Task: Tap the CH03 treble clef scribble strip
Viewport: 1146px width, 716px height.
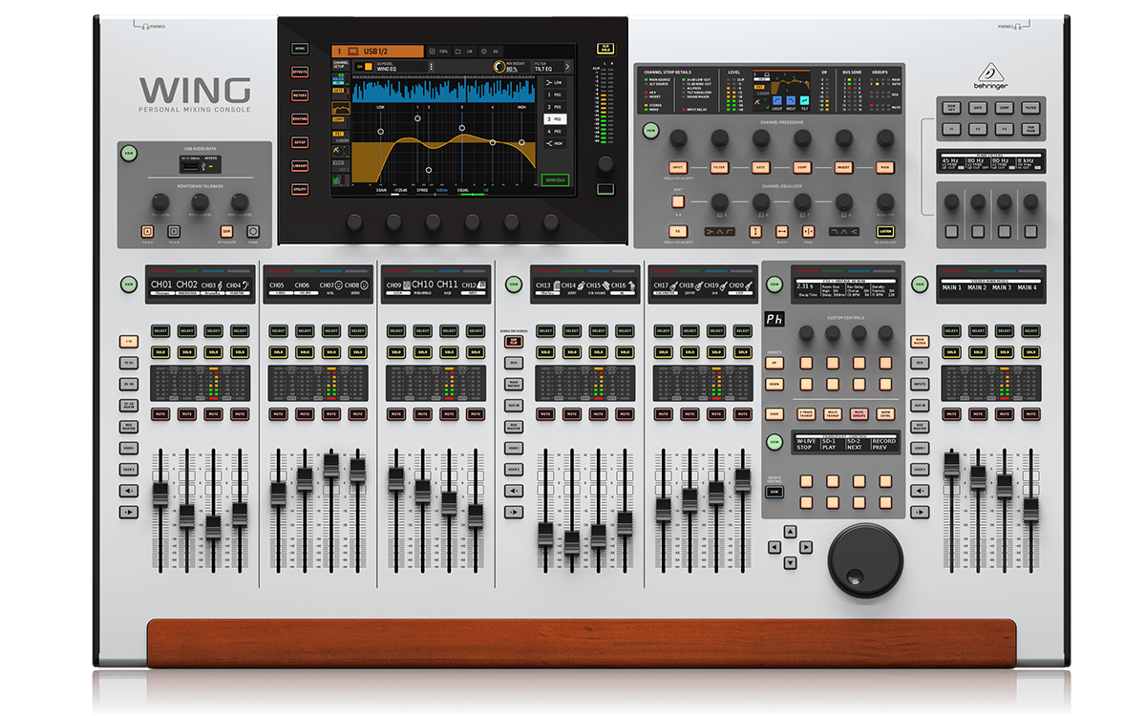Action: pyautogui.click(x=214, y=286)
